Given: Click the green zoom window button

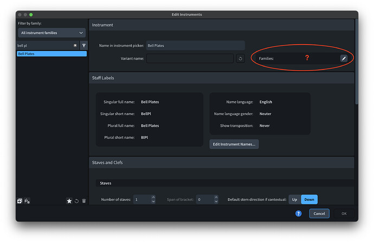Looking at the screenshot, I should click(31, 15).
